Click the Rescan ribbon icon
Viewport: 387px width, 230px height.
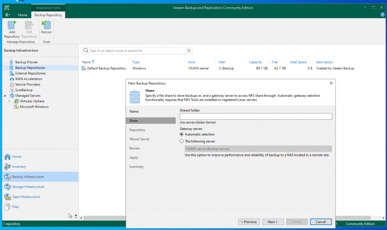pos(46,27)
